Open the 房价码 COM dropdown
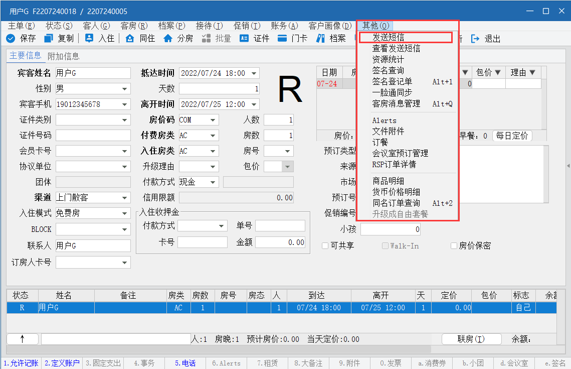Viewport: 571px width, 369px height. tap(213, 120)
